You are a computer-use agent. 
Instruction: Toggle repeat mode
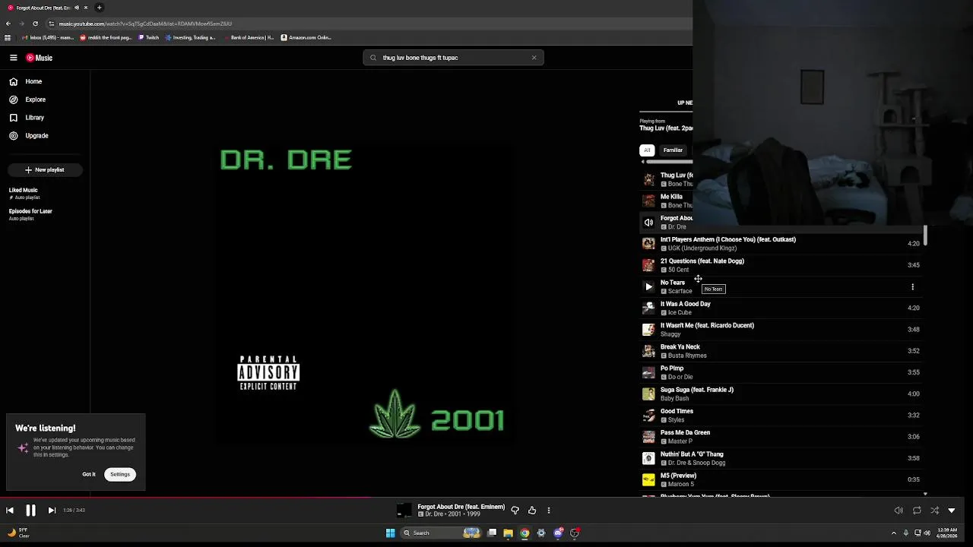tap(917, 511)
